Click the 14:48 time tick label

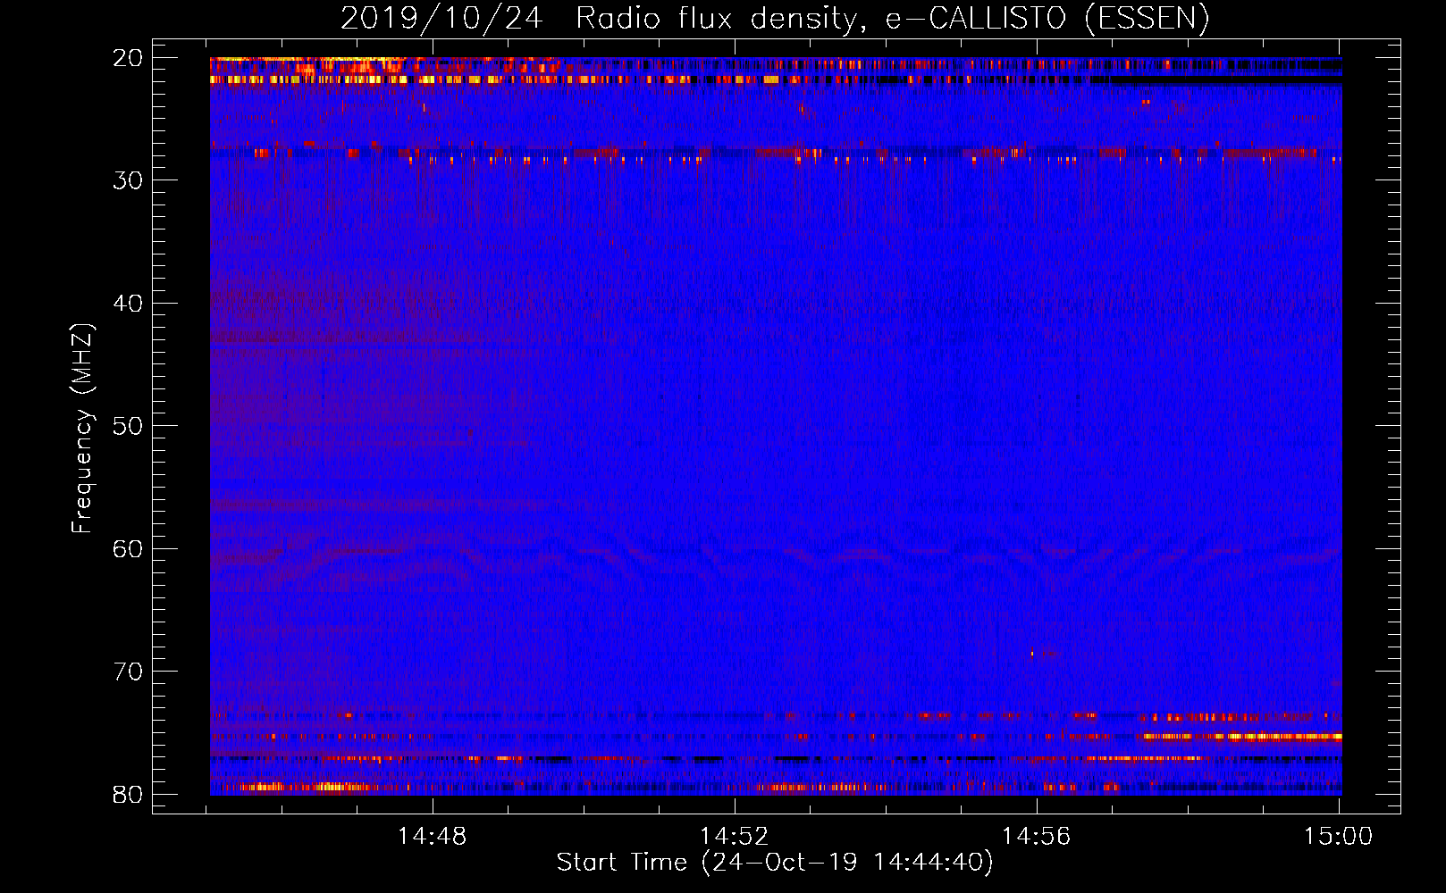(x=432, y=837)
